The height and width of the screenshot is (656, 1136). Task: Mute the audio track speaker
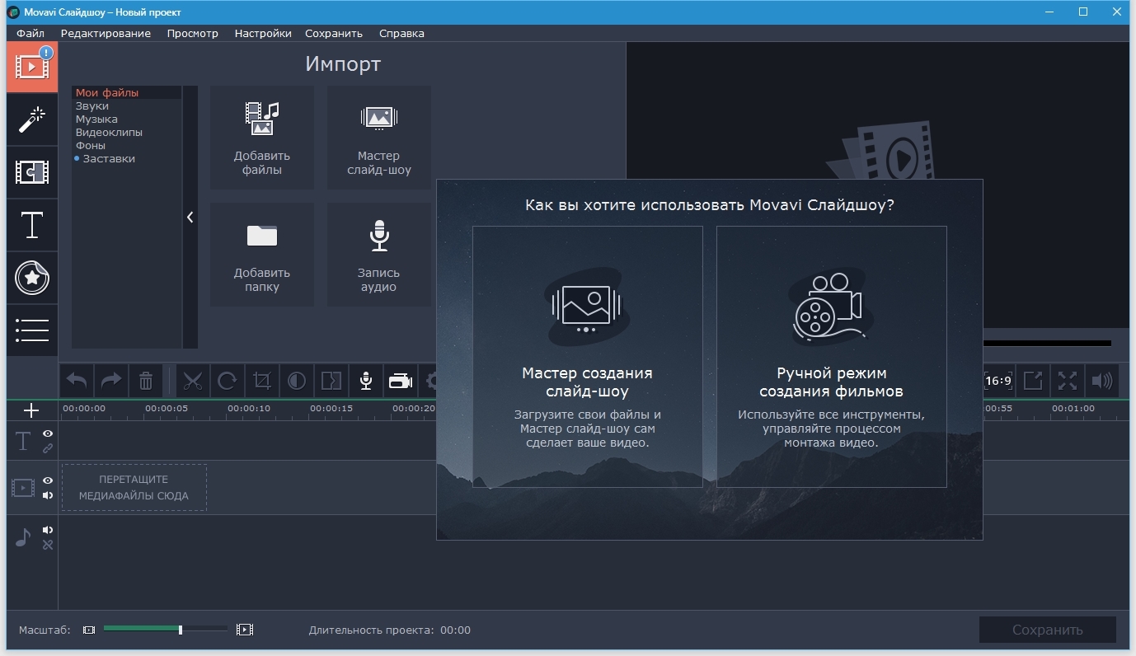[x=48, y=530]
